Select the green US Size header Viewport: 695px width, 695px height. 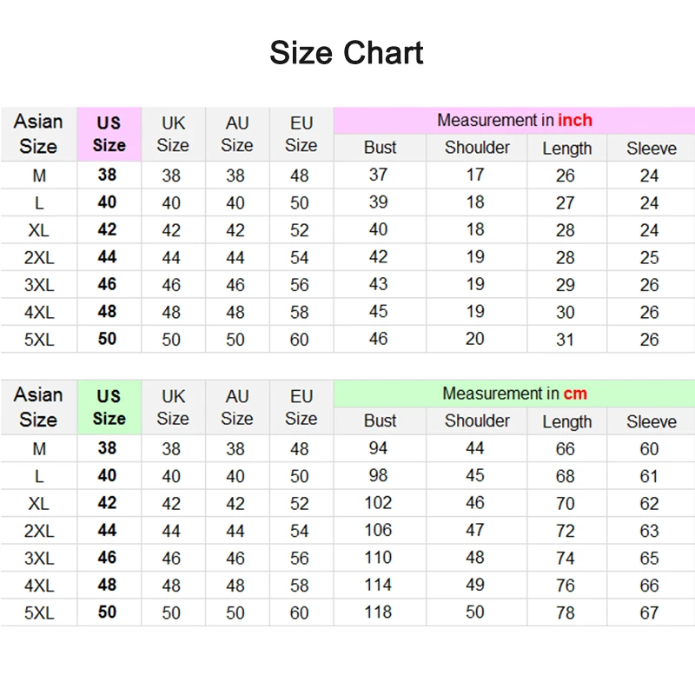pyautogui.click(x=109, y=407)
